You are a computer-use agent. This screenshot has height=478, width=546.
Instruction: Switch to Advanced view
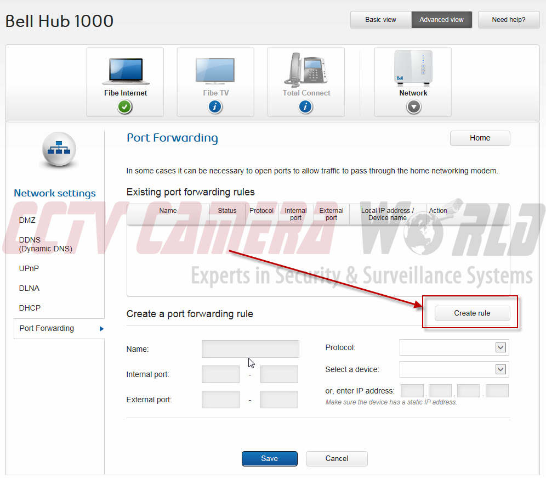(x=441, y=20)
